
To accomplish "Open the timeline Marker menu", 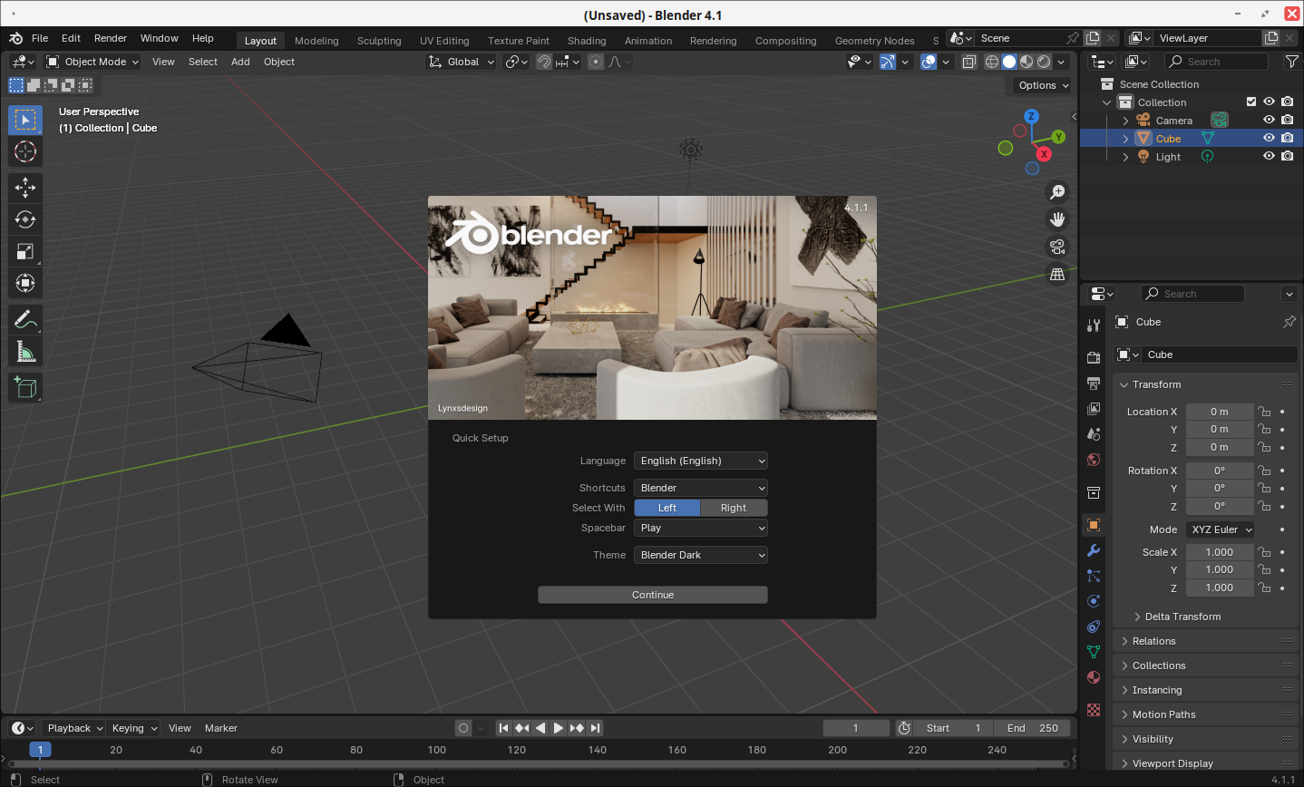I will pyautogui.click(x=221, y=728).
